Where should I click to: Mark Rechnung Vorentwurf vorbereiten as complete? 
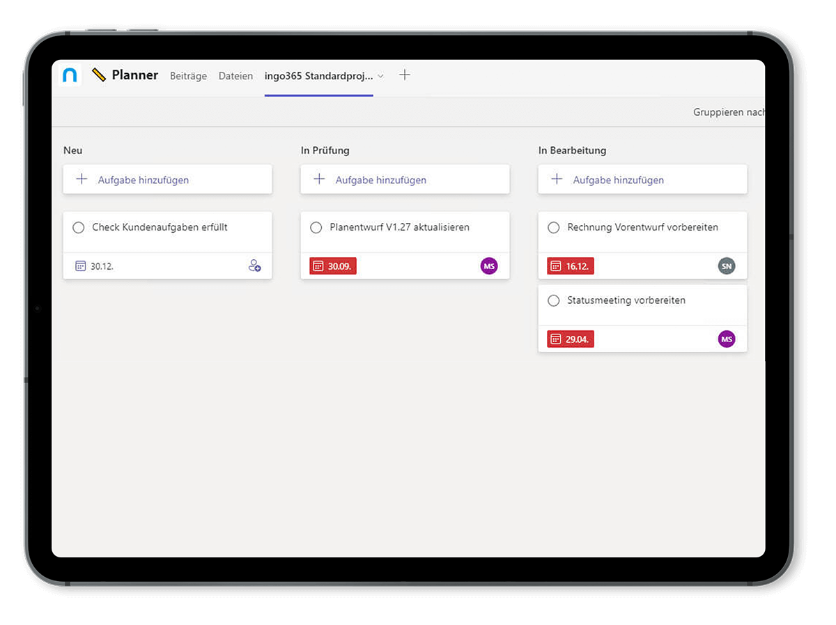point(554,227)
